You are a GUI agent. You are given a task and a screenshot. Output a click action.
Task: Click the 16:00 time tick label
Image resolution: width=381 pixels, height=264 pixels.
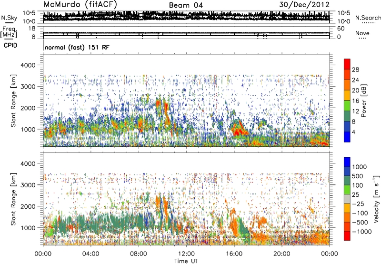click(234, 254)
